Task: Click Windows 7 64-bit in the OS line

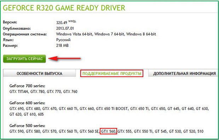Action: (x=109, y=34)
